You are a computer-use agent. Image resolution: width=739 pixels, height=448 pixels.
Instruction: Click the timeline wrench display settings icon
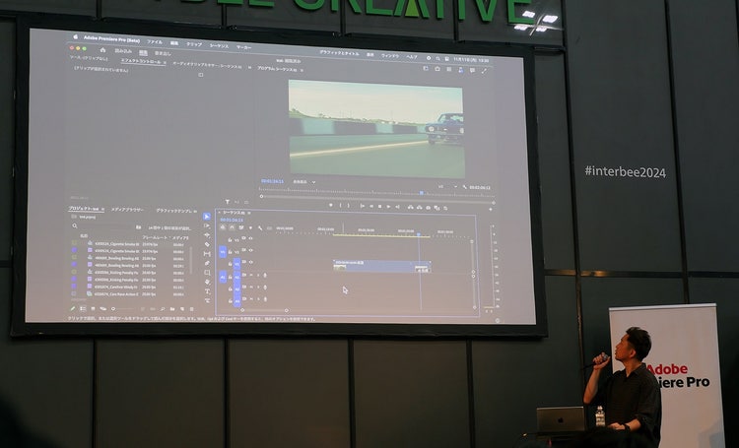pos(260,228)
